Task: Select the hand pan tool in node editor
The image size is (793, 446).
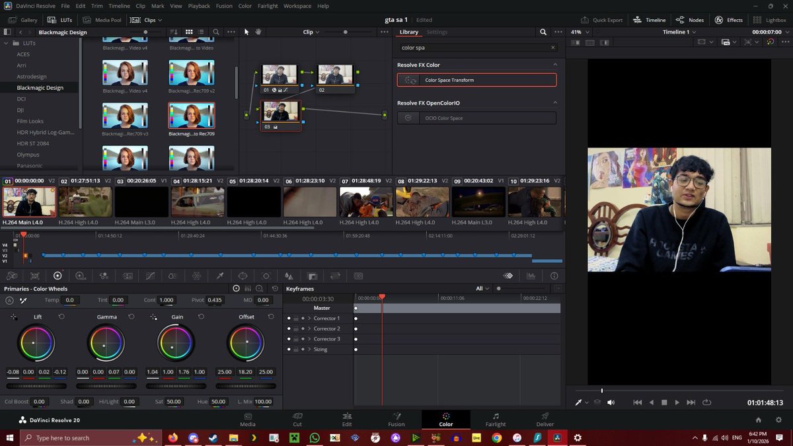Action: 258,32
